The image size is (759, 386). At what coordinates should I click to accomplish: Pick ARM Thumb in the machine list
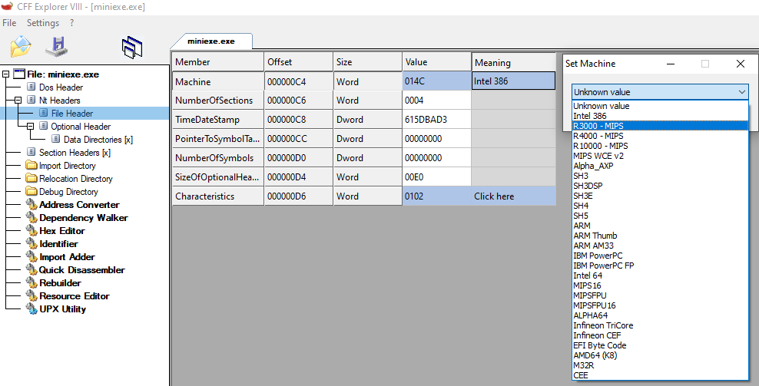click(x=595, y=236)
